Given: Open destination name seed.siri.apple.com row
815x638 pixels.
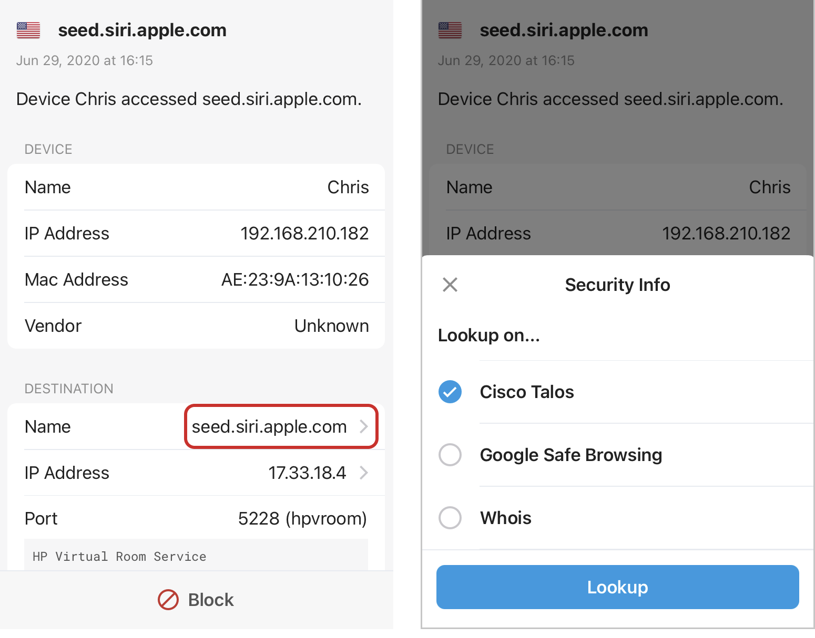Looking at the screenshot, I should [x=196, y=426].
